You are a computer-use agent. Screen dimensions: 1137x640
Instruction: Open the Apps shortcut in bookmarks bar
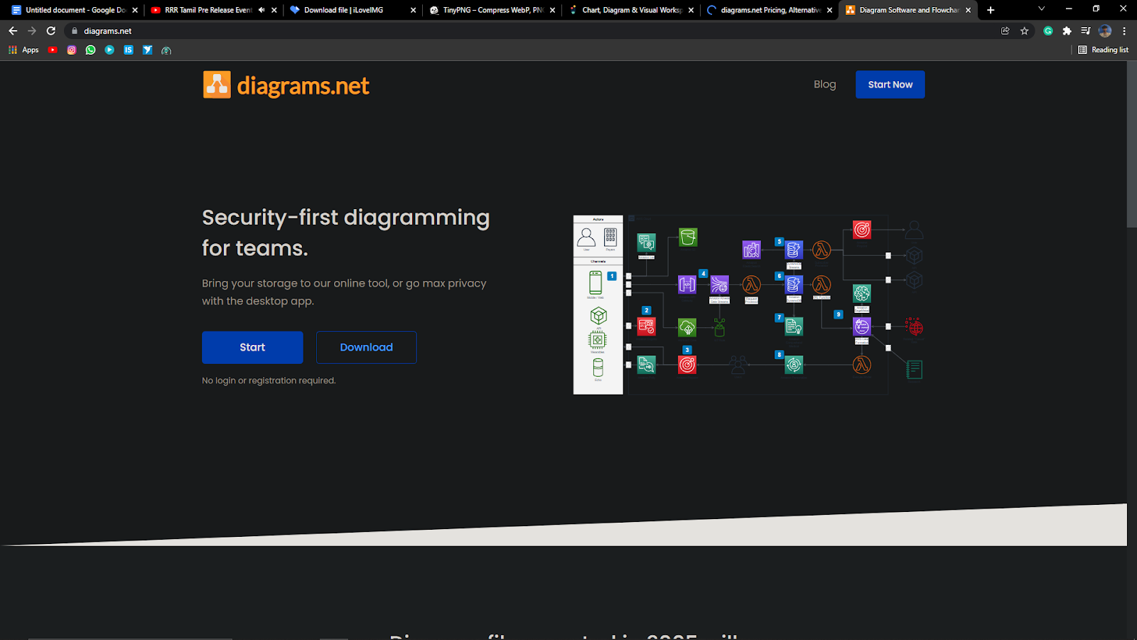[23, 50]
